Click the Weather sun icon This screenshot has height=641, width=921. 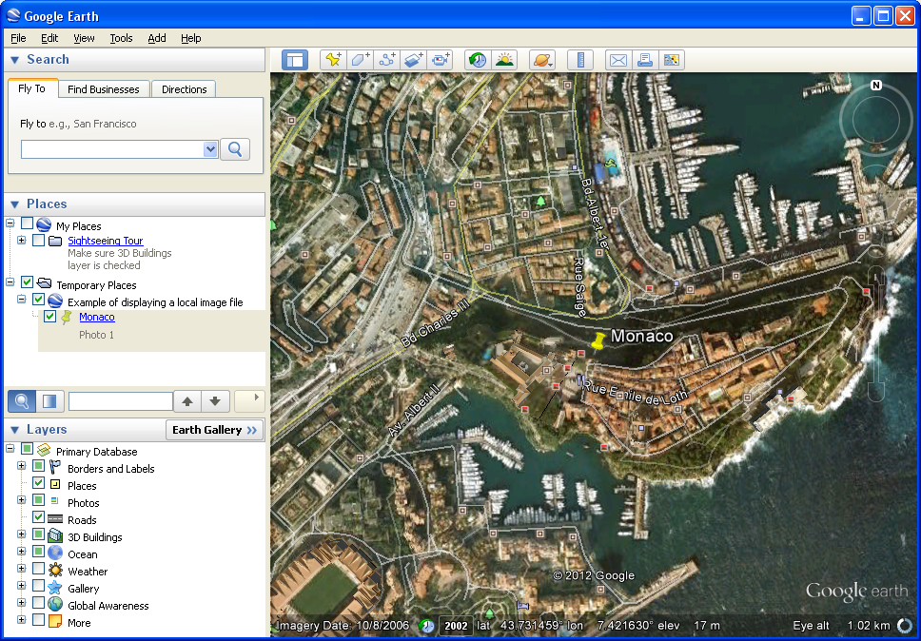click(55, 570)
